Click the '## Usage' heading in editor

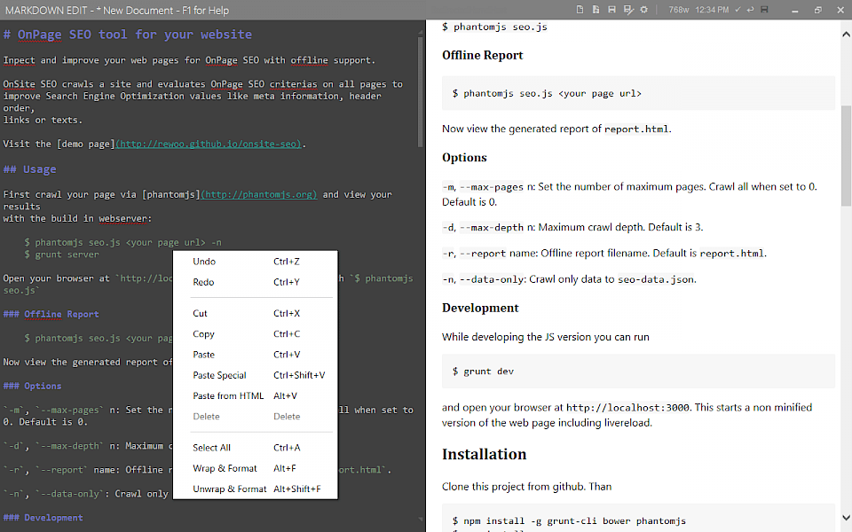click(30, 169)
